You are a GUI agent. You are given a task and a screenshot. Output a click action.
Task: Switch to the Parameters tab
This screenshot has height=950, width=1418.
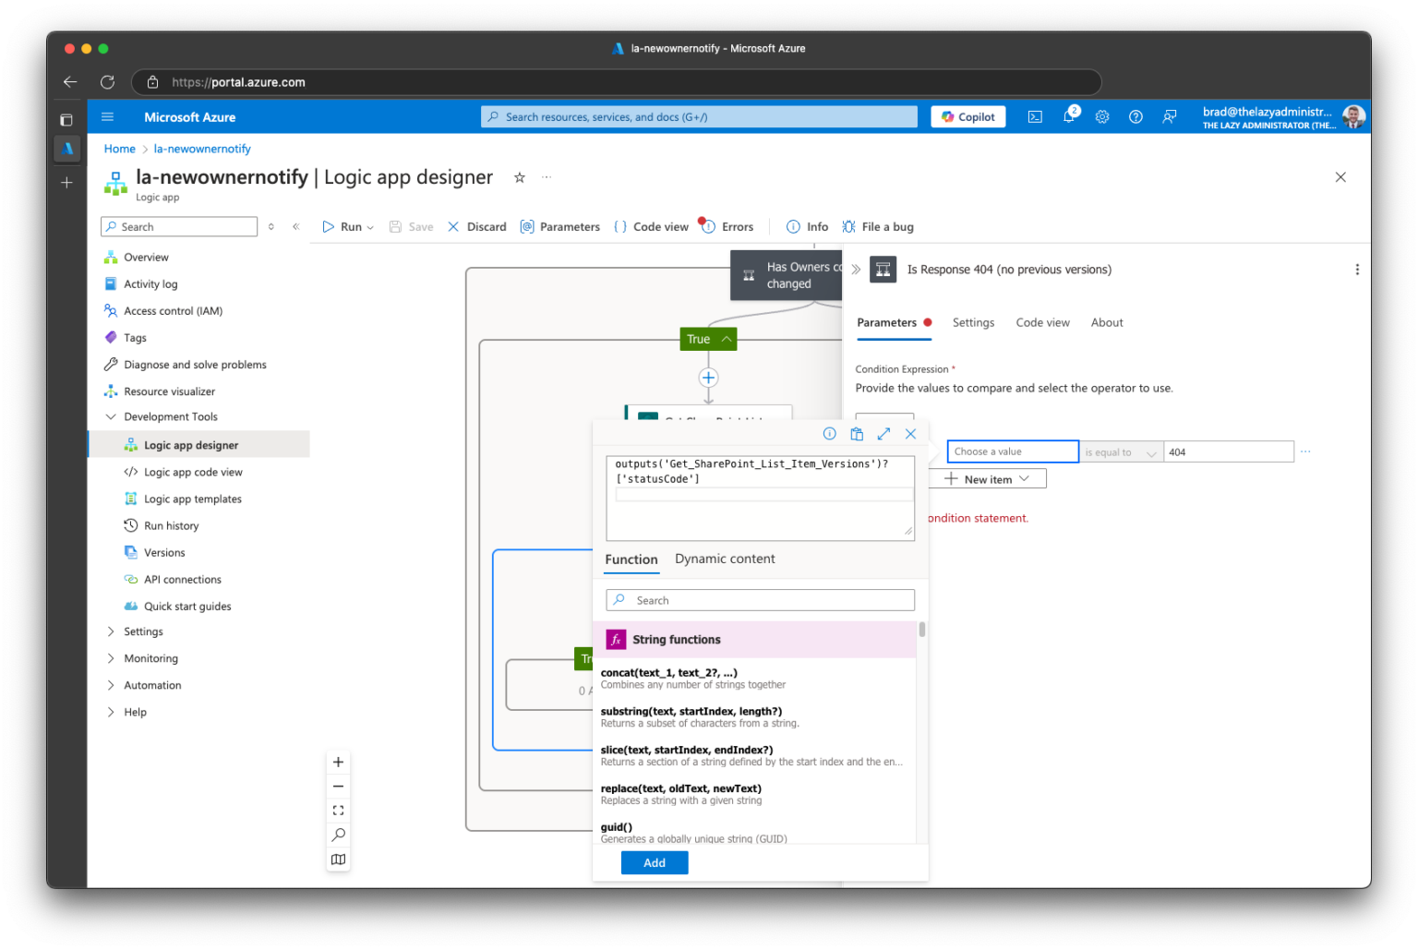point(894,323)
